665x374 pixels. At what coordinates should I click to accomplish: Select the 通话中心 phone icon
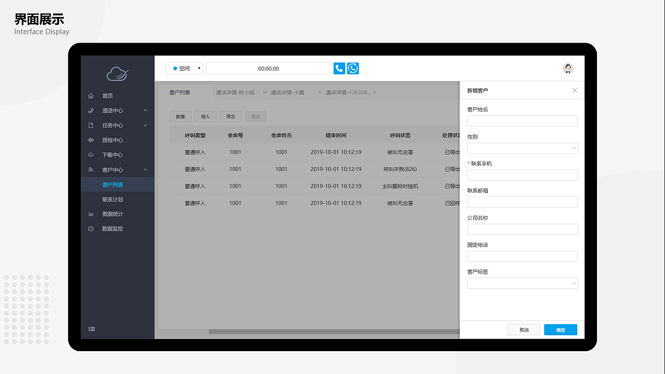point(92,110)
